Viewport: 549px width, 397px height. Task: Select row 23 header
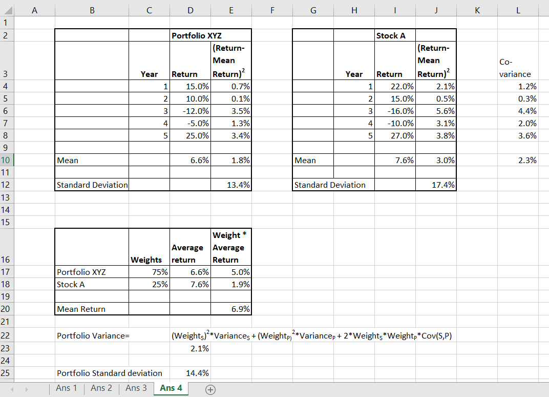(x=6, y=348)
